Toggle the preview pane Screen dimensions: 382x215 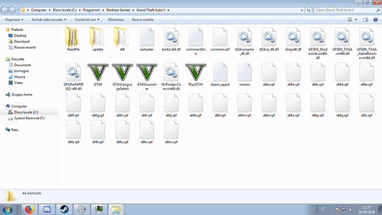tap(365, 20)
